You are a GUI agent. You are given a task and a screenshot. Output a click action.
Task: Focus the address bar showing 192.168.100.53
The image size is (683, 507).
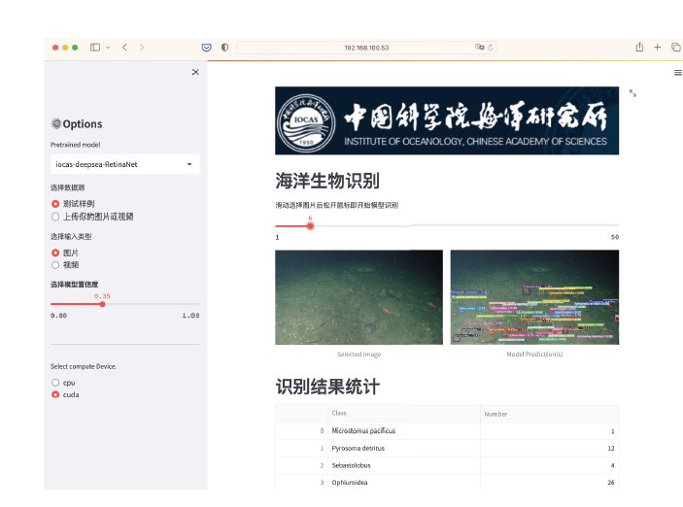pyautogui.click(x=366, y=48)
